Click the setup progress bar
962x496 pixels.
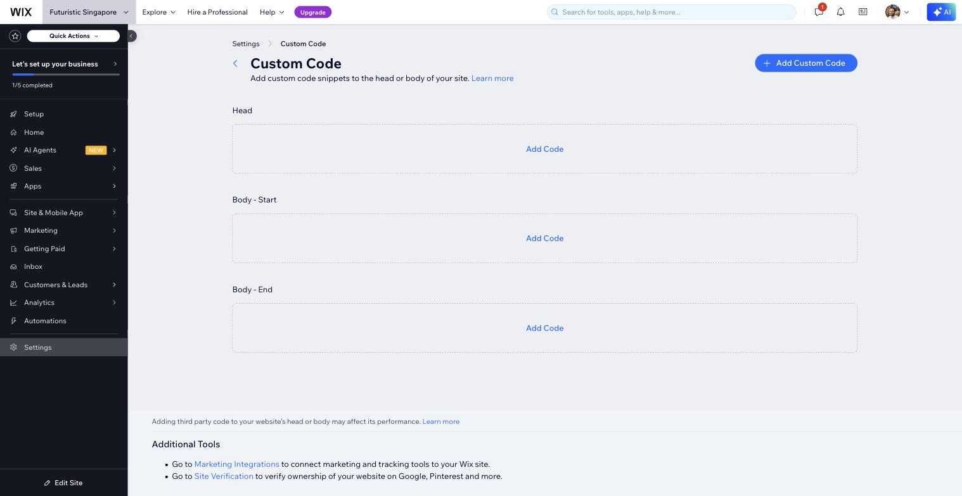click(66, 75)
